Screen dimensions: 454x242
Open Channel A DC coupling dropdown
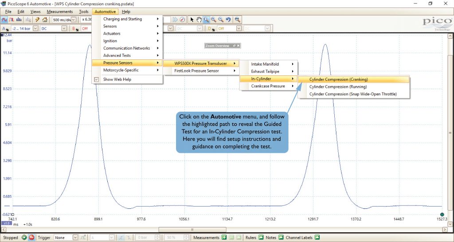(64, 28)
